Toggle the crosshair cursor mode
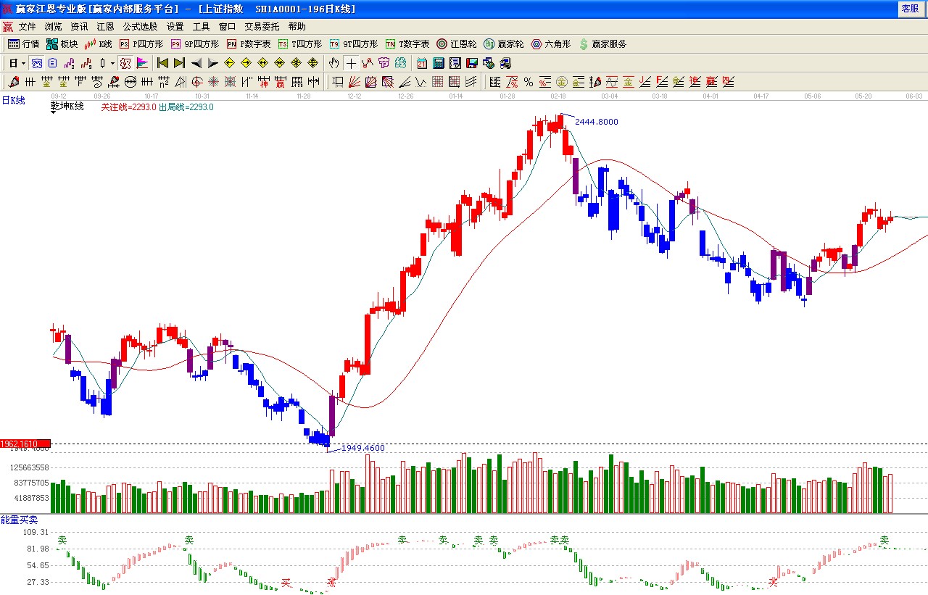This screenshot has height=595, width=928. pos(351,63)
